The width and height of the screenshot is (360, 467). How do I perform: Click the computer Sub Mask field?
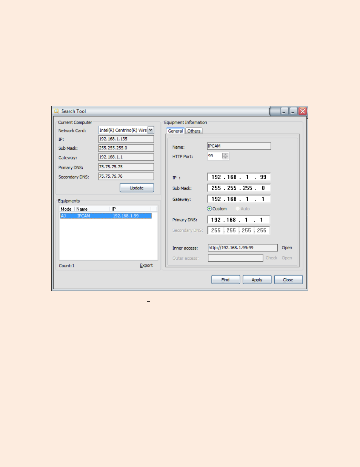(126, 148)
